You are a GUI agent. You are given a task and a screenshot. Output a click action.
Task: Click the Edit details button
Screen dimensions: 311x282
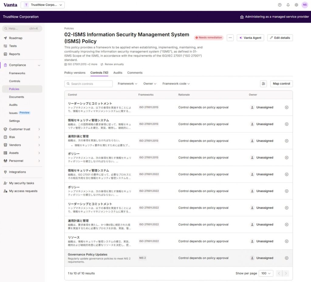(280, 38)
